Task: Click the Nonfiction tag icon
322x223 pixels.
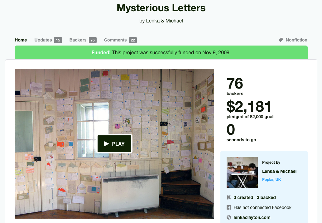Action: coord(281,40)
